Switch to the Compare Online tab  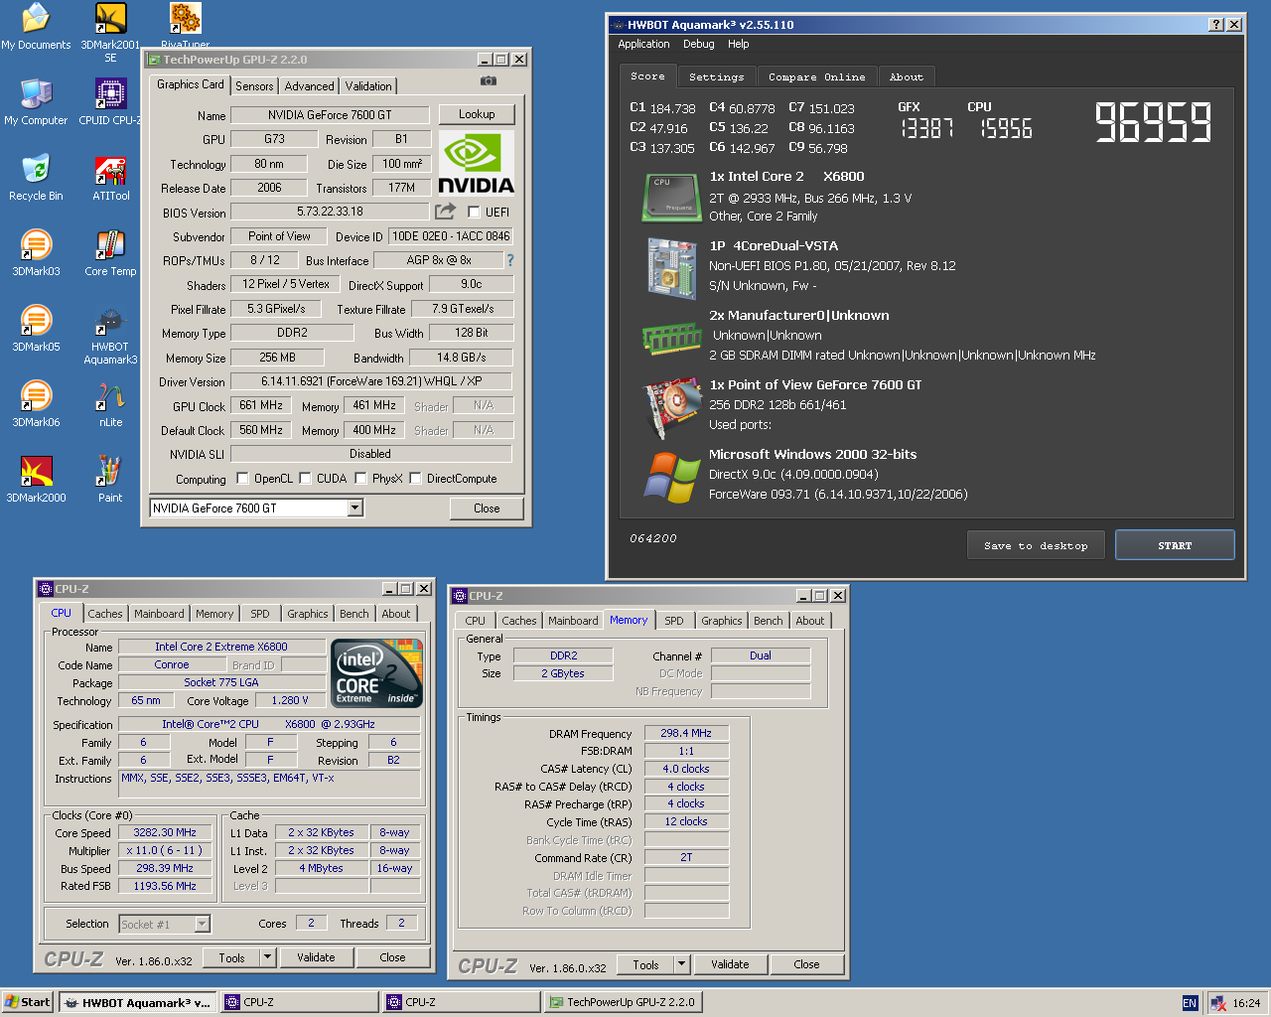[816, 76]
